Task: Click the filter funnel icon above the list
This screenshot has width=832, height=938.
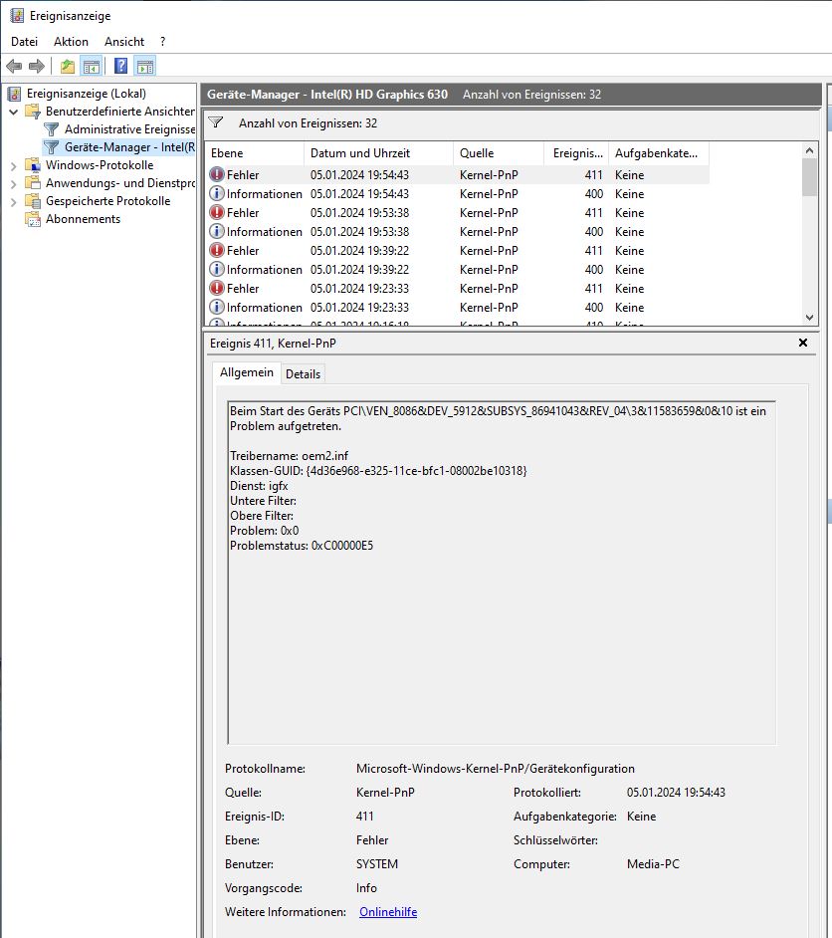Action: [x=216, y=122]
